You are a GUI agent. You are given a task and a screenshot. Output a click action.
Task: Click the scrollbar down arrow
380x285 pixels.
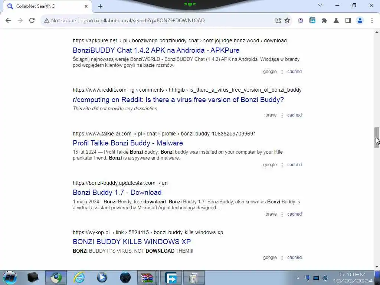[377, 267]
